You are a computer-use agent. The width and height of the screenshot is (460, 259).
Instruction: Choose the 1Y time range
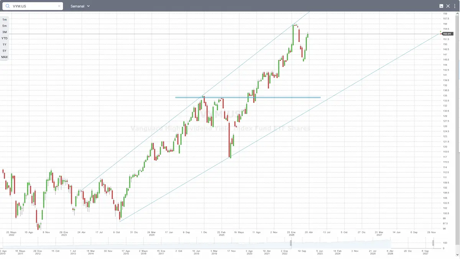pos(5,45)
